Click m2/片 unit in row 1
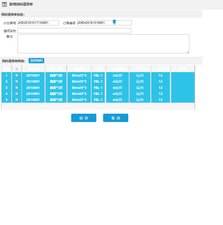Image resolution: width=223 pixels, height=225 pixels. [118, 75]
